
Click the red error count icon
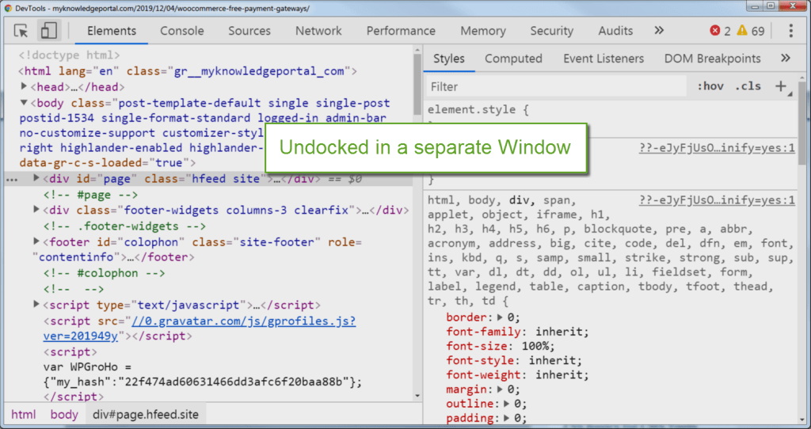716,31
